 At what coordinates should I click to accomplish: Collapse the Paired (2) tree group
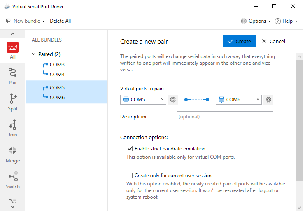(x=34, y=54)
